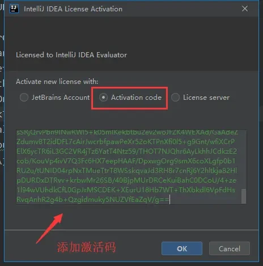Click code line starting with 'ElX6ycTR6iL3'

(126, 151)
